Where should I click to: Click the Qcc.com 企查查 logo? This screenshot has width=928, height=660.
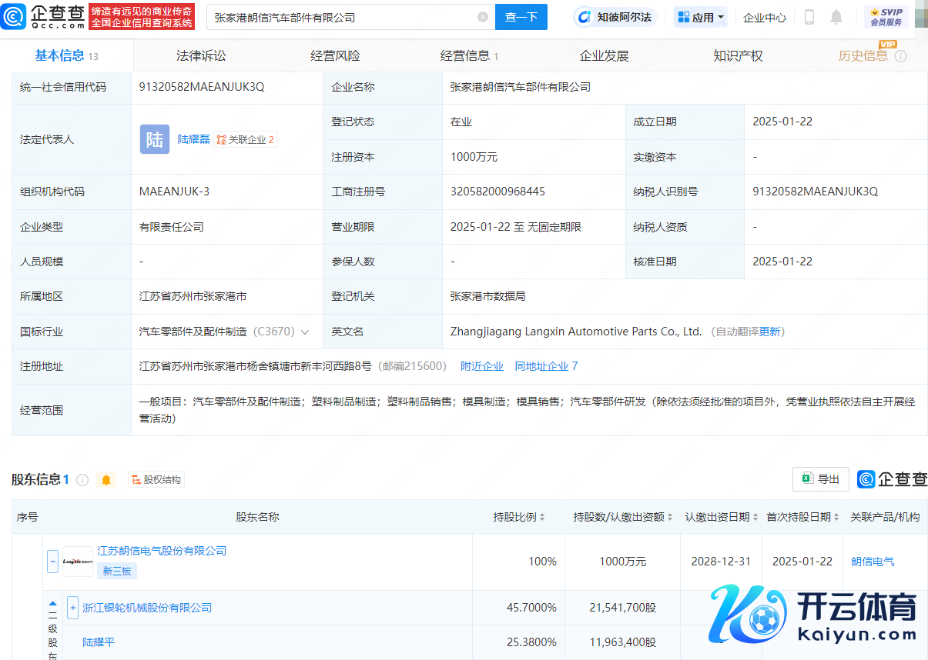(43, 16)
